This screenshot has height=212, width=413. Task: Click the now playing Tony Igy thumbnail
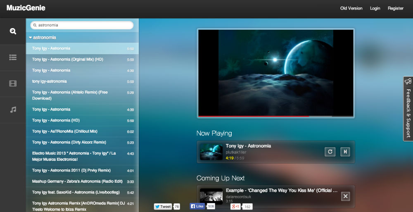click(211, 152)
